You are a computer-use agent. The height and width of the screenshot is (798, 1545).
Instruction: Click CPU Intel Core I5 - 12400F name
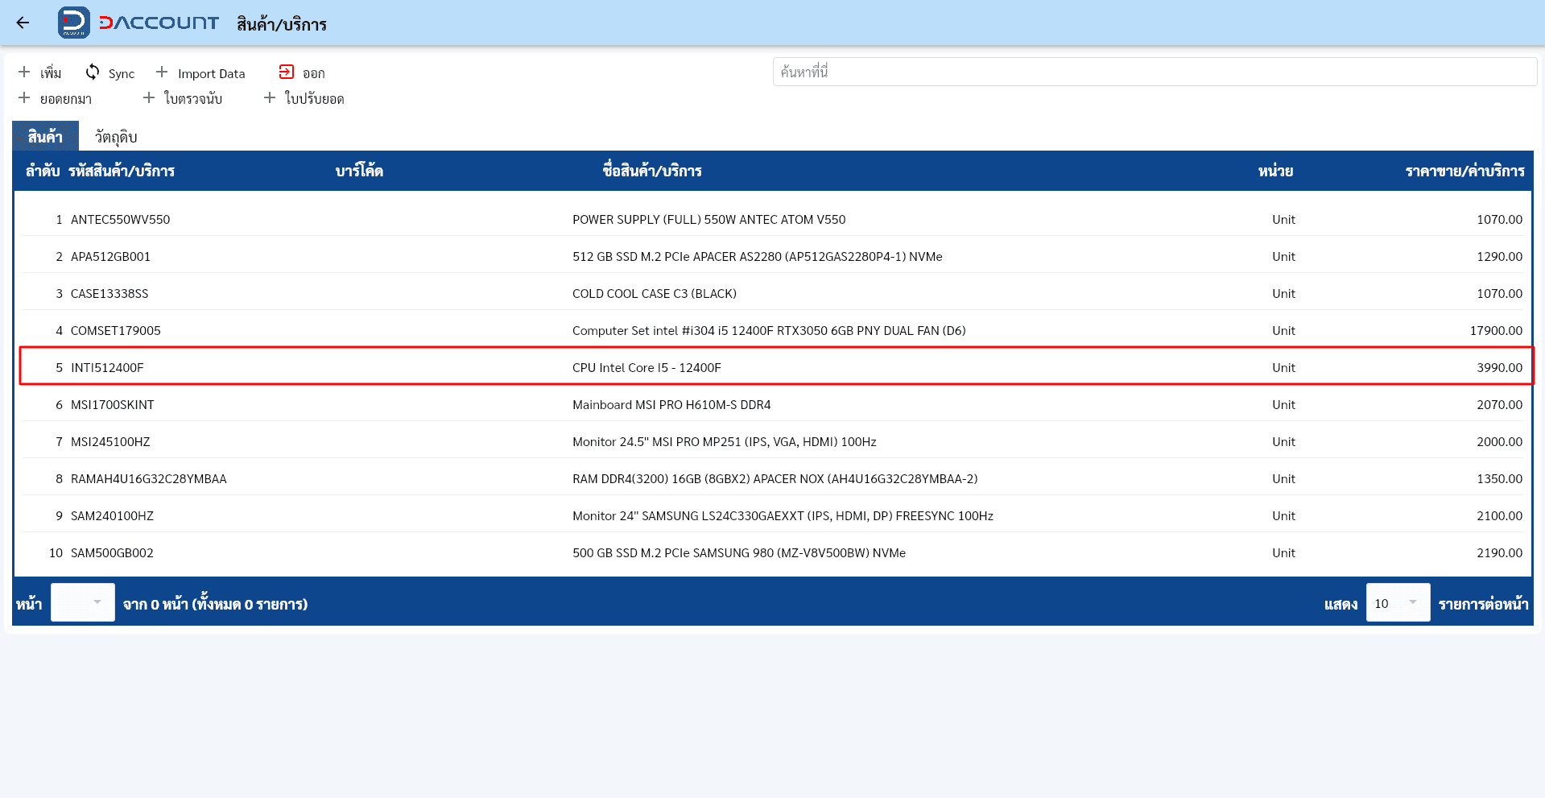click(647, 367)
